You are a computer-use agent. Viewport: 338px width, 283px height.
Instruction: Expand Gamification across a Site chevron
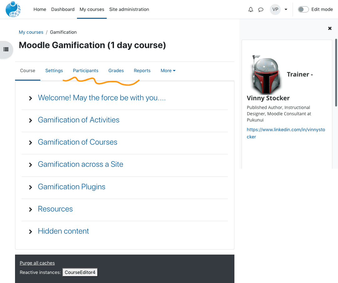coord(30,165)
